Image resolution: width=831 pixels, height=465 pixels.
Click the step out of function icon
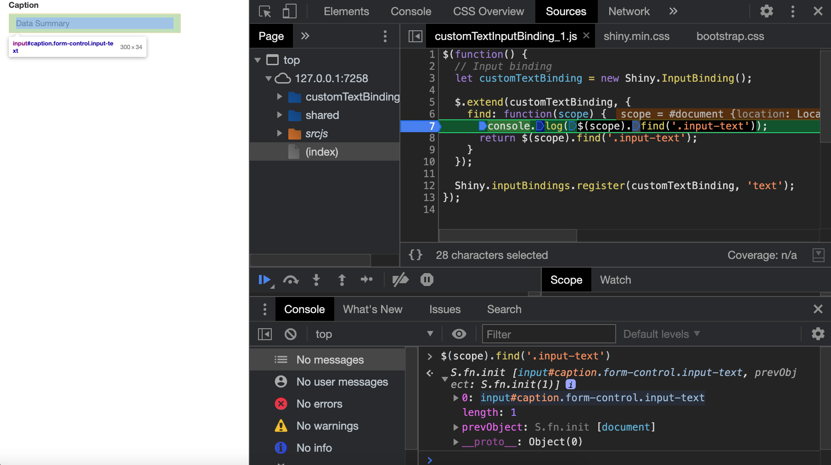coord(342,280)
